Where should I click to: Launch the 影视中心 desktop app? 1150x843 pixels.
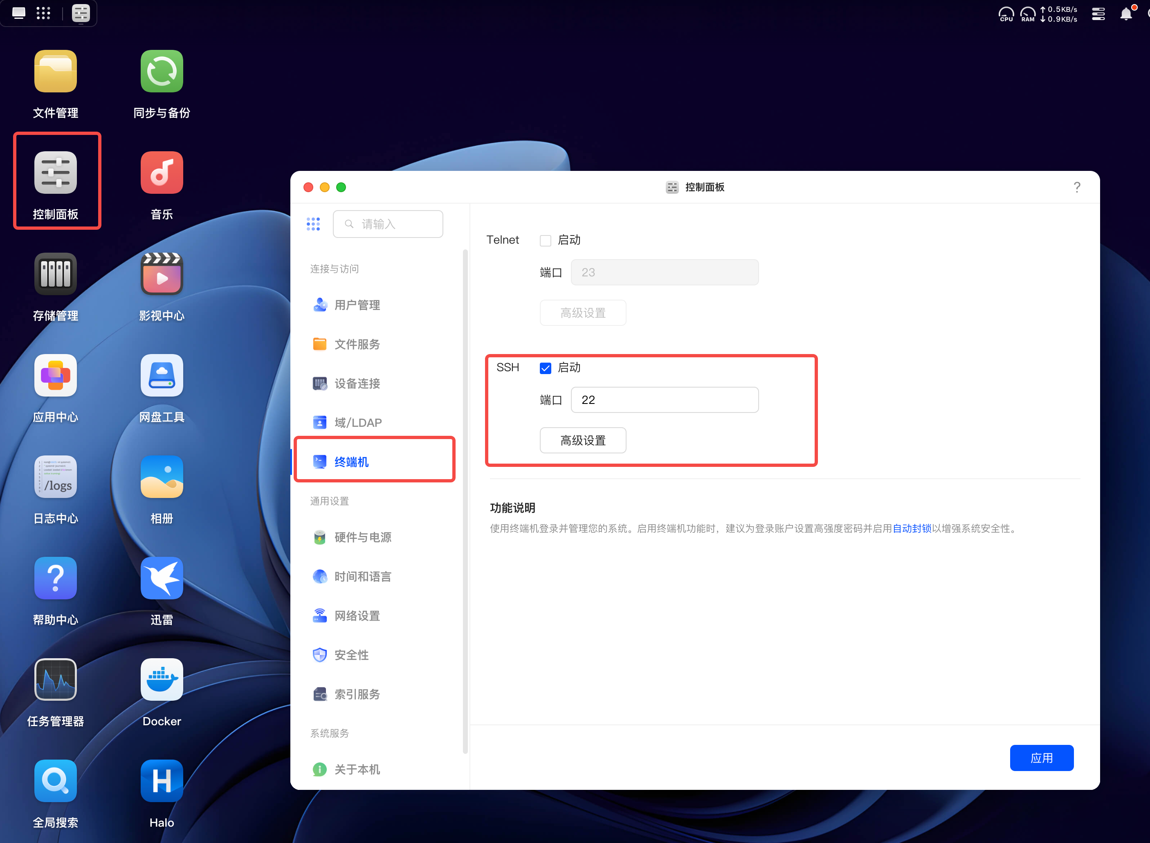(x=162, y=274)
